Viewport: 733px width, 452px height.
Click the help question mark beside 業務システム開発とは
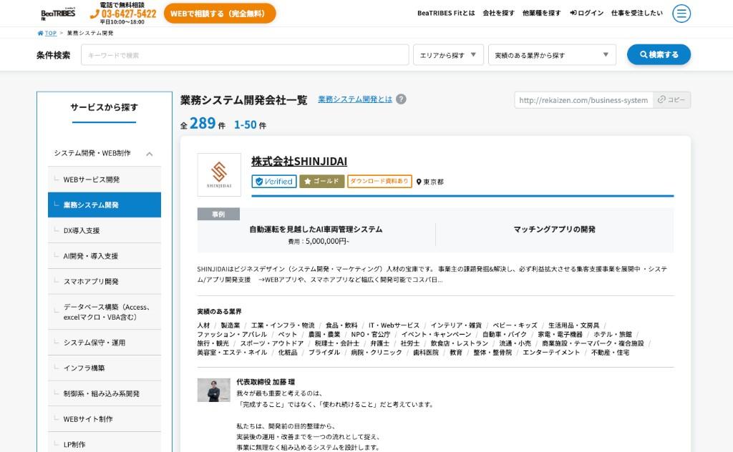[401, 99]
